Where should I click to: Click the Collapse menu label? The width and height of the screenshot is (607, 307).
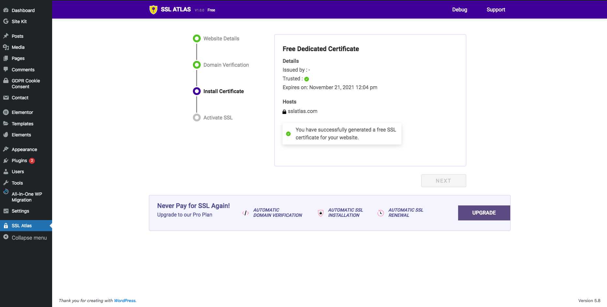pyautogui.click(x=29, y=238)
